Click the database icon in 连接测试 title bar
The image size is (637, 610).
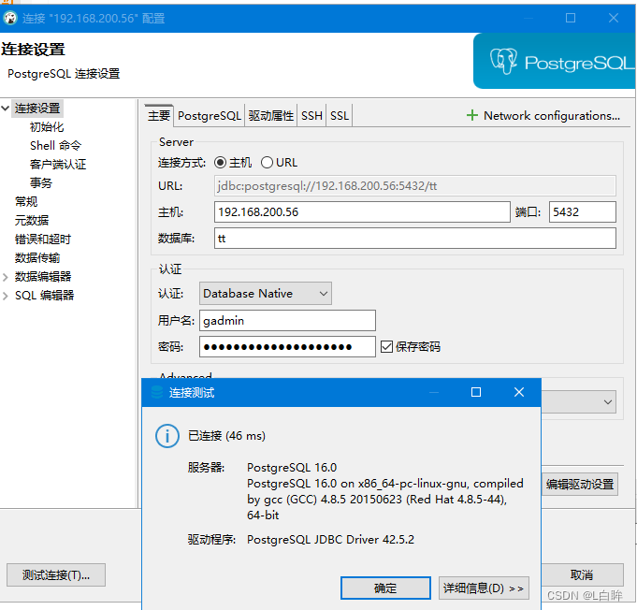pos(157,392)
